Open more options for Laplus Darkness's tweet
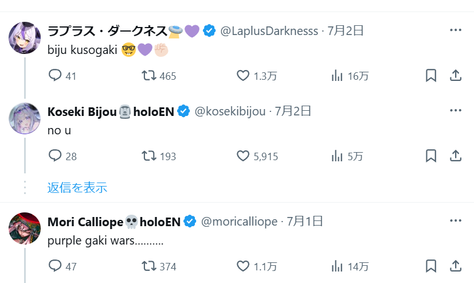The height and width of the screenshot is (283, 474). (x=455, y=30)
